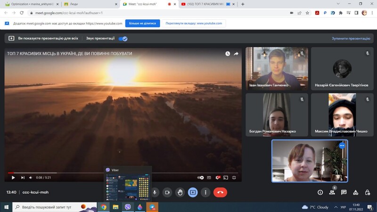Show the participants people panel

[x=332, y=192]
